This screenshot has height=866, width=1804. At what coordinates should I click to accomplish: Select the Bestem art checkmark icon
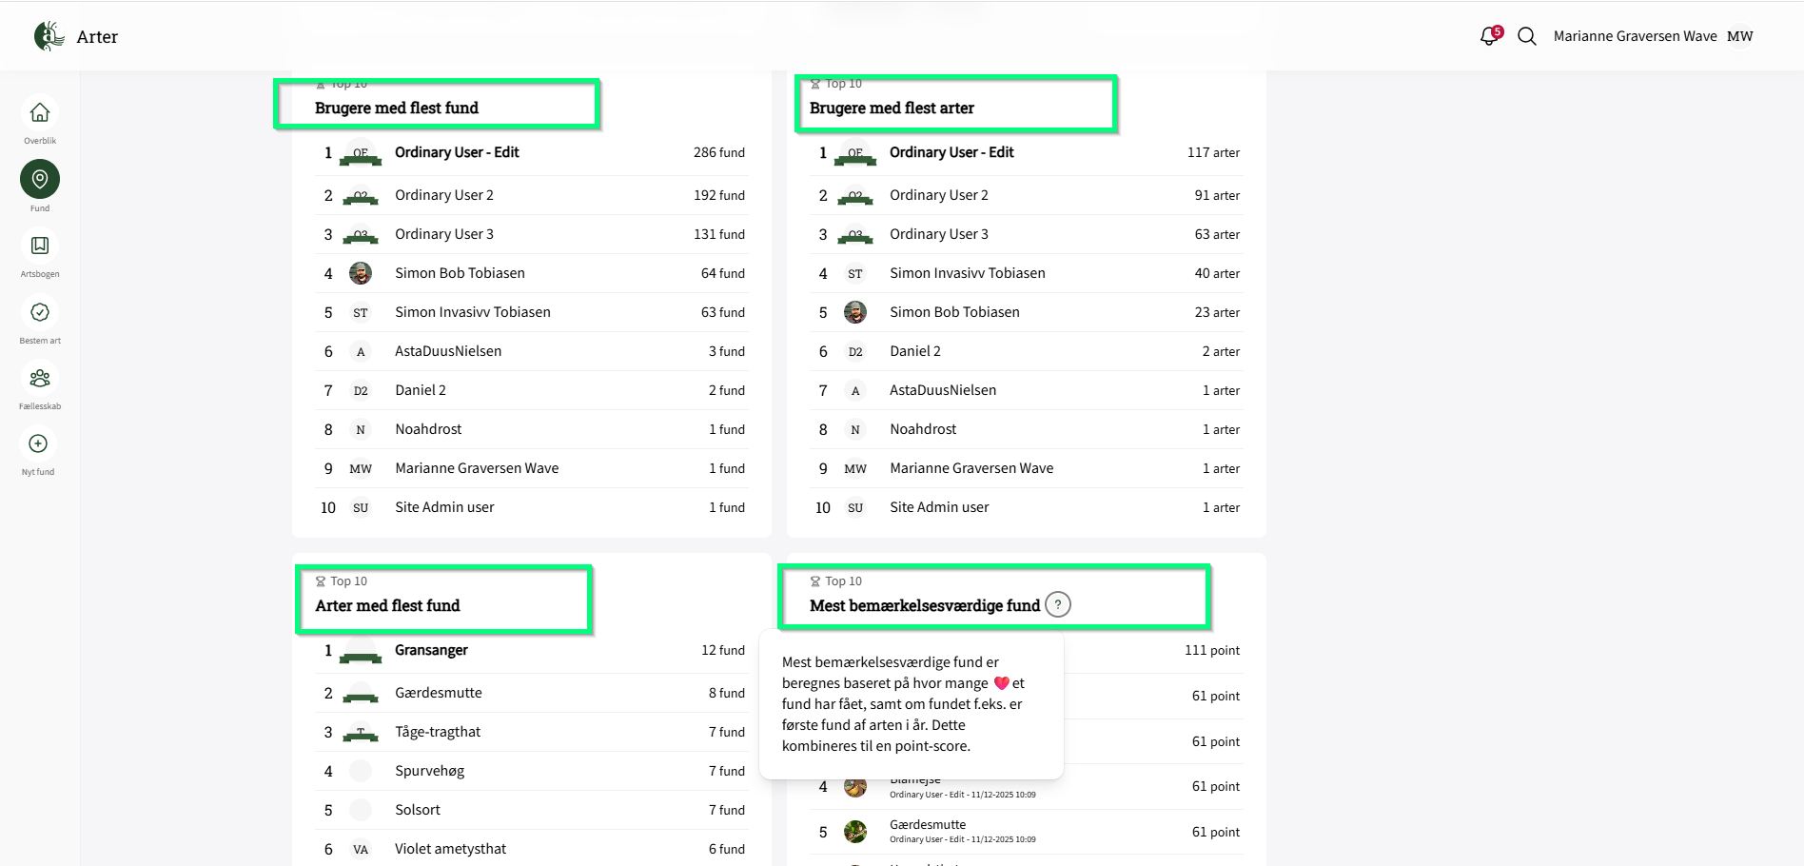[40, 312]
